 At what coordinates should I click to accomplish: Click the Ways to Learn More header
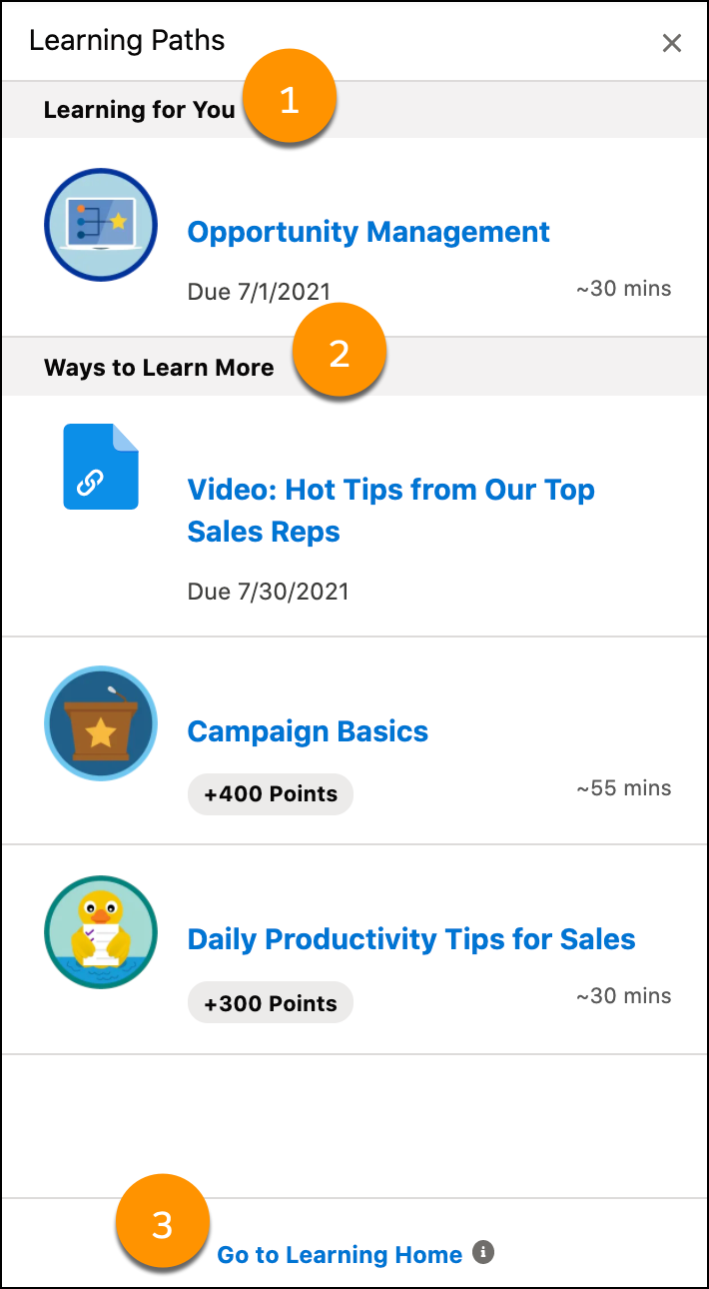click(159, 368)
